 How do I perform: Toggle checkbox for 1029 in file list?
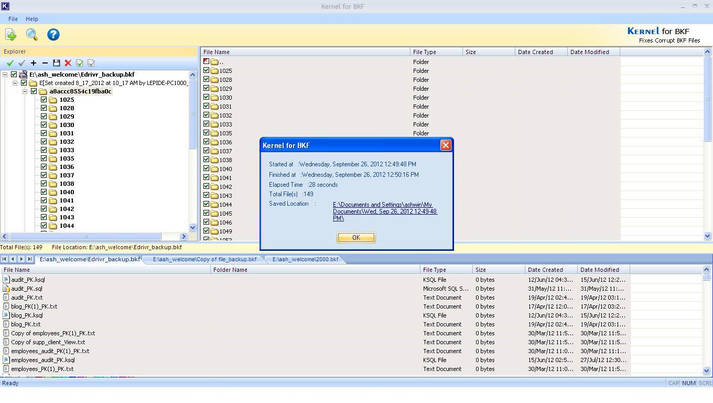pos(206,88)
